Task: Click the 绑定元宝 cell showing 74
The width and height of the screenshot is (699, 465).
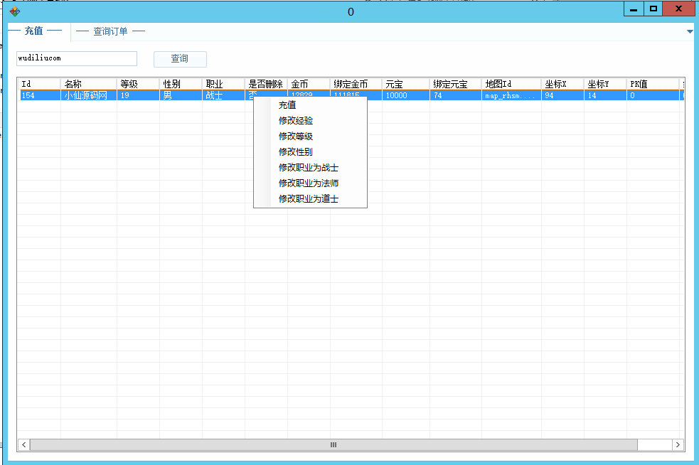Action: (456, 95)
